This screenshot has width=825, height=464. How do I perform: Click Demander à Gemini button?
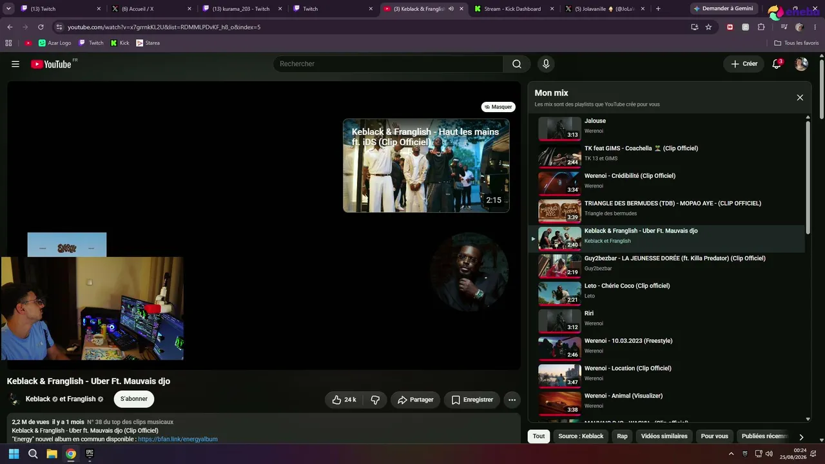723,9
